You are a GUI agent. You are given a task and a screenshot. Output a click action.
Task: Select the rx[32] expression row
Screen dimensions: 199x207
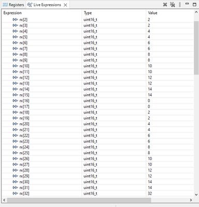coord(98,194)
